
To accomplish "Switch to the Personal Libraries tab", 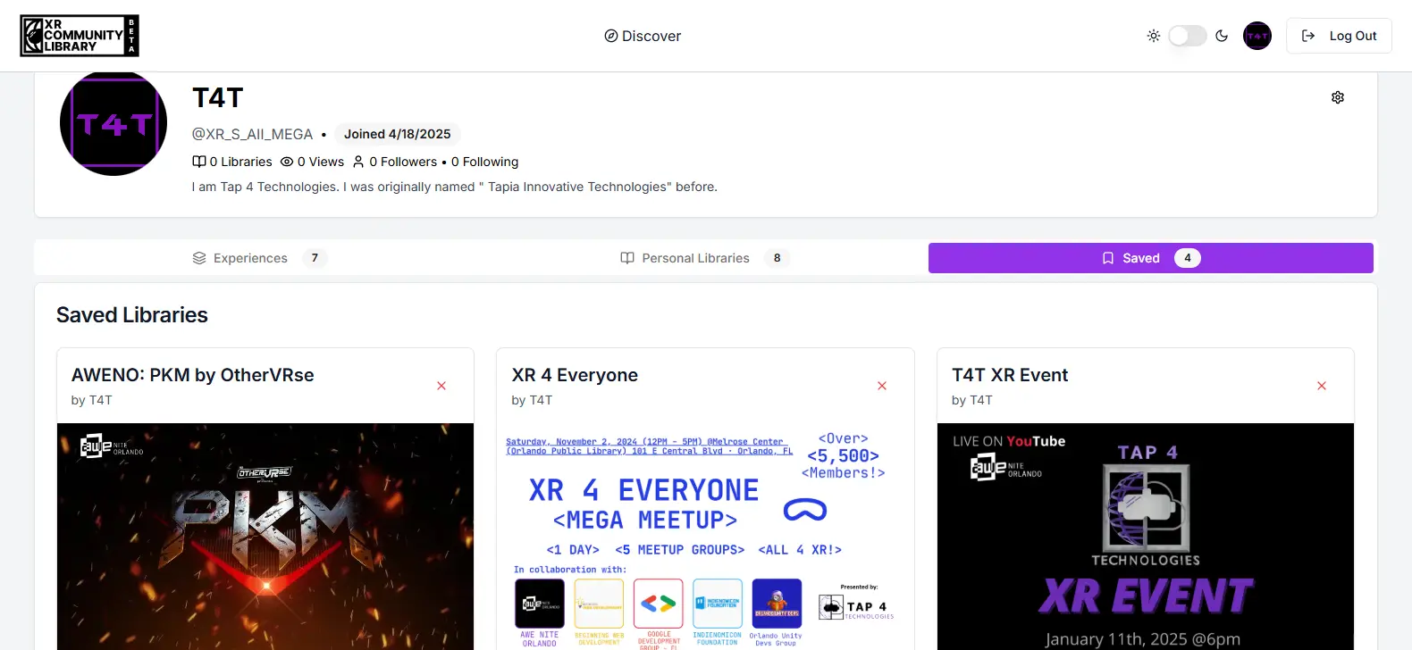I will (x=704, y=258).
